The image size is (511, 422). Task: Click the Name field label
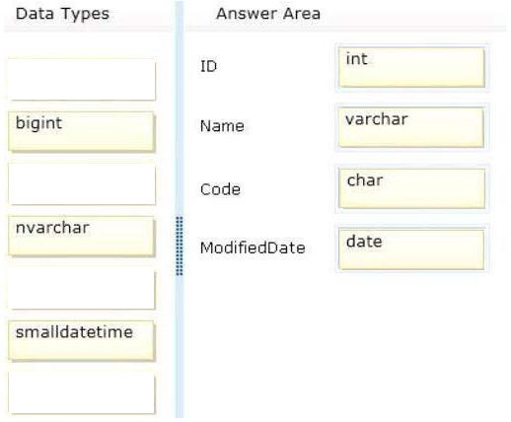pyautogui.click(x=222, y=126)
